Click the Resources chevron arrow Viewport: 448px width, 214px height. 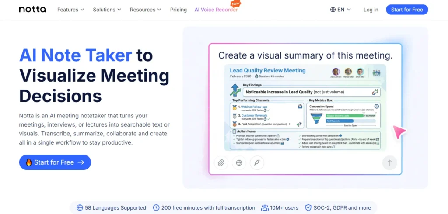coord(159,10)
